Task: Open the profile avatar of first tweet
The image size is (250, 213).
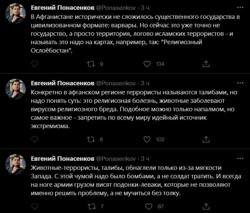Action: 16,13
